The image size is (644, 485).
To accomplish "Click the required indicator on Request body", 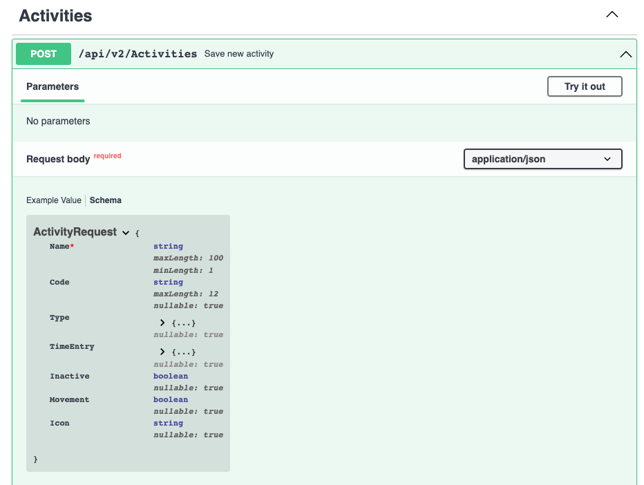I will (107, 155).
